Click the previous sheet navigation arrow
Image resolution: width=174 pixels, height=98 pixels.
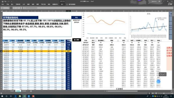point(2,91)
